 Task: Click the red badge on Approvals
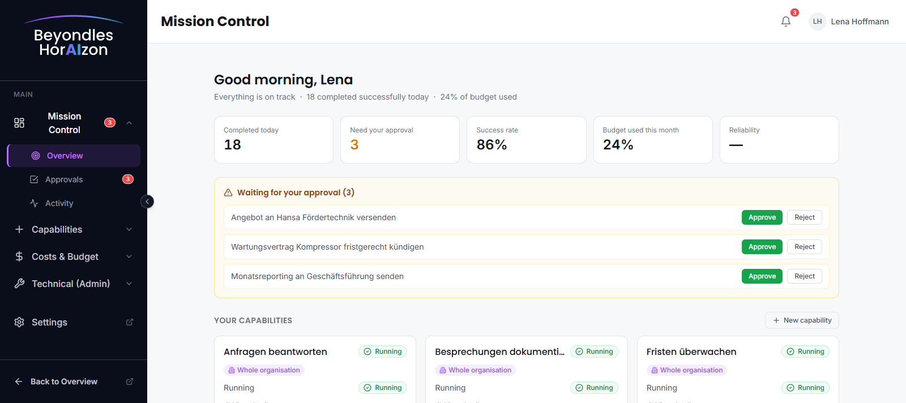(x=128, y=179)
